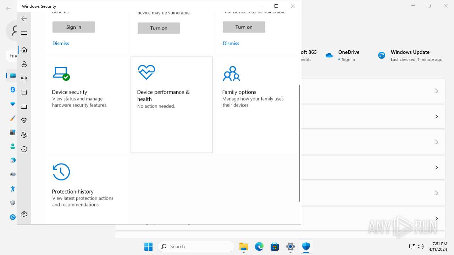The height and width of the screenshot is (255, 454).
Task: Open Device performance & health title
Action: click(164, 96)
